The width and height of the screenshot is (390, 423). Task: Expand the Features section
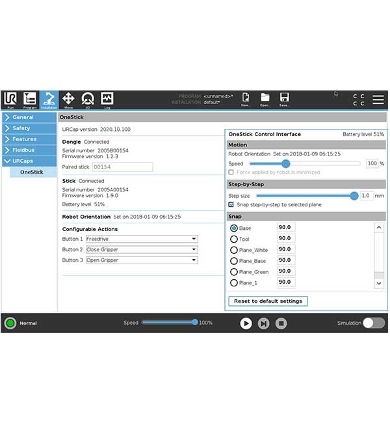30,139
